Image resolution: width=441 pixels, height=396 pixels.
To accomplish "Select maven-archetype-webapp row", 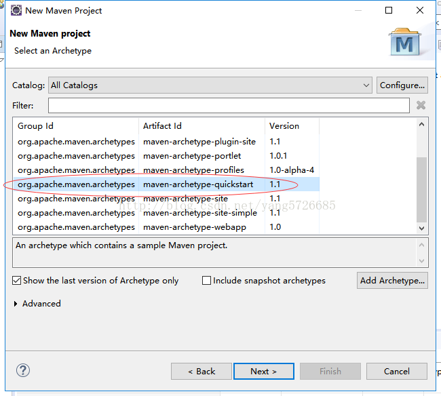I will (x=166, y=226).
